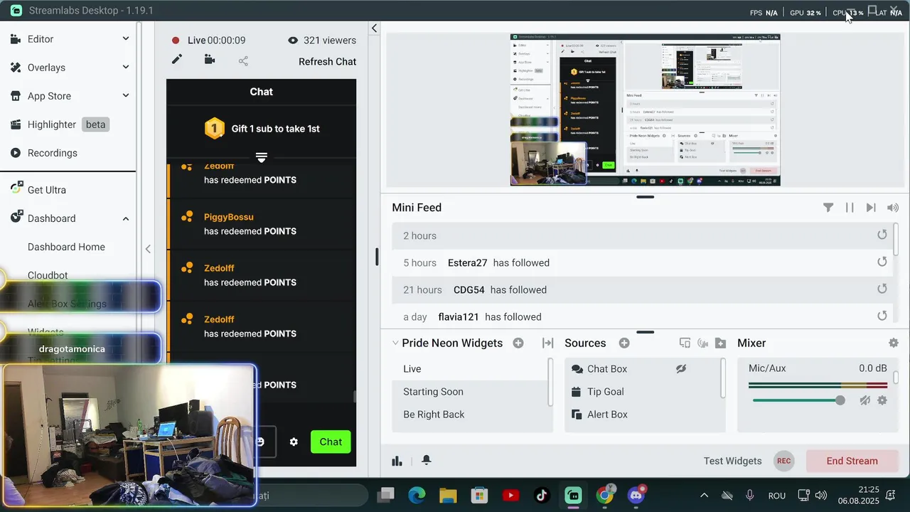Click PiggyBossu username in chat
The height and width of the screenshot is (512, 910).
click(x=228, y=217)
